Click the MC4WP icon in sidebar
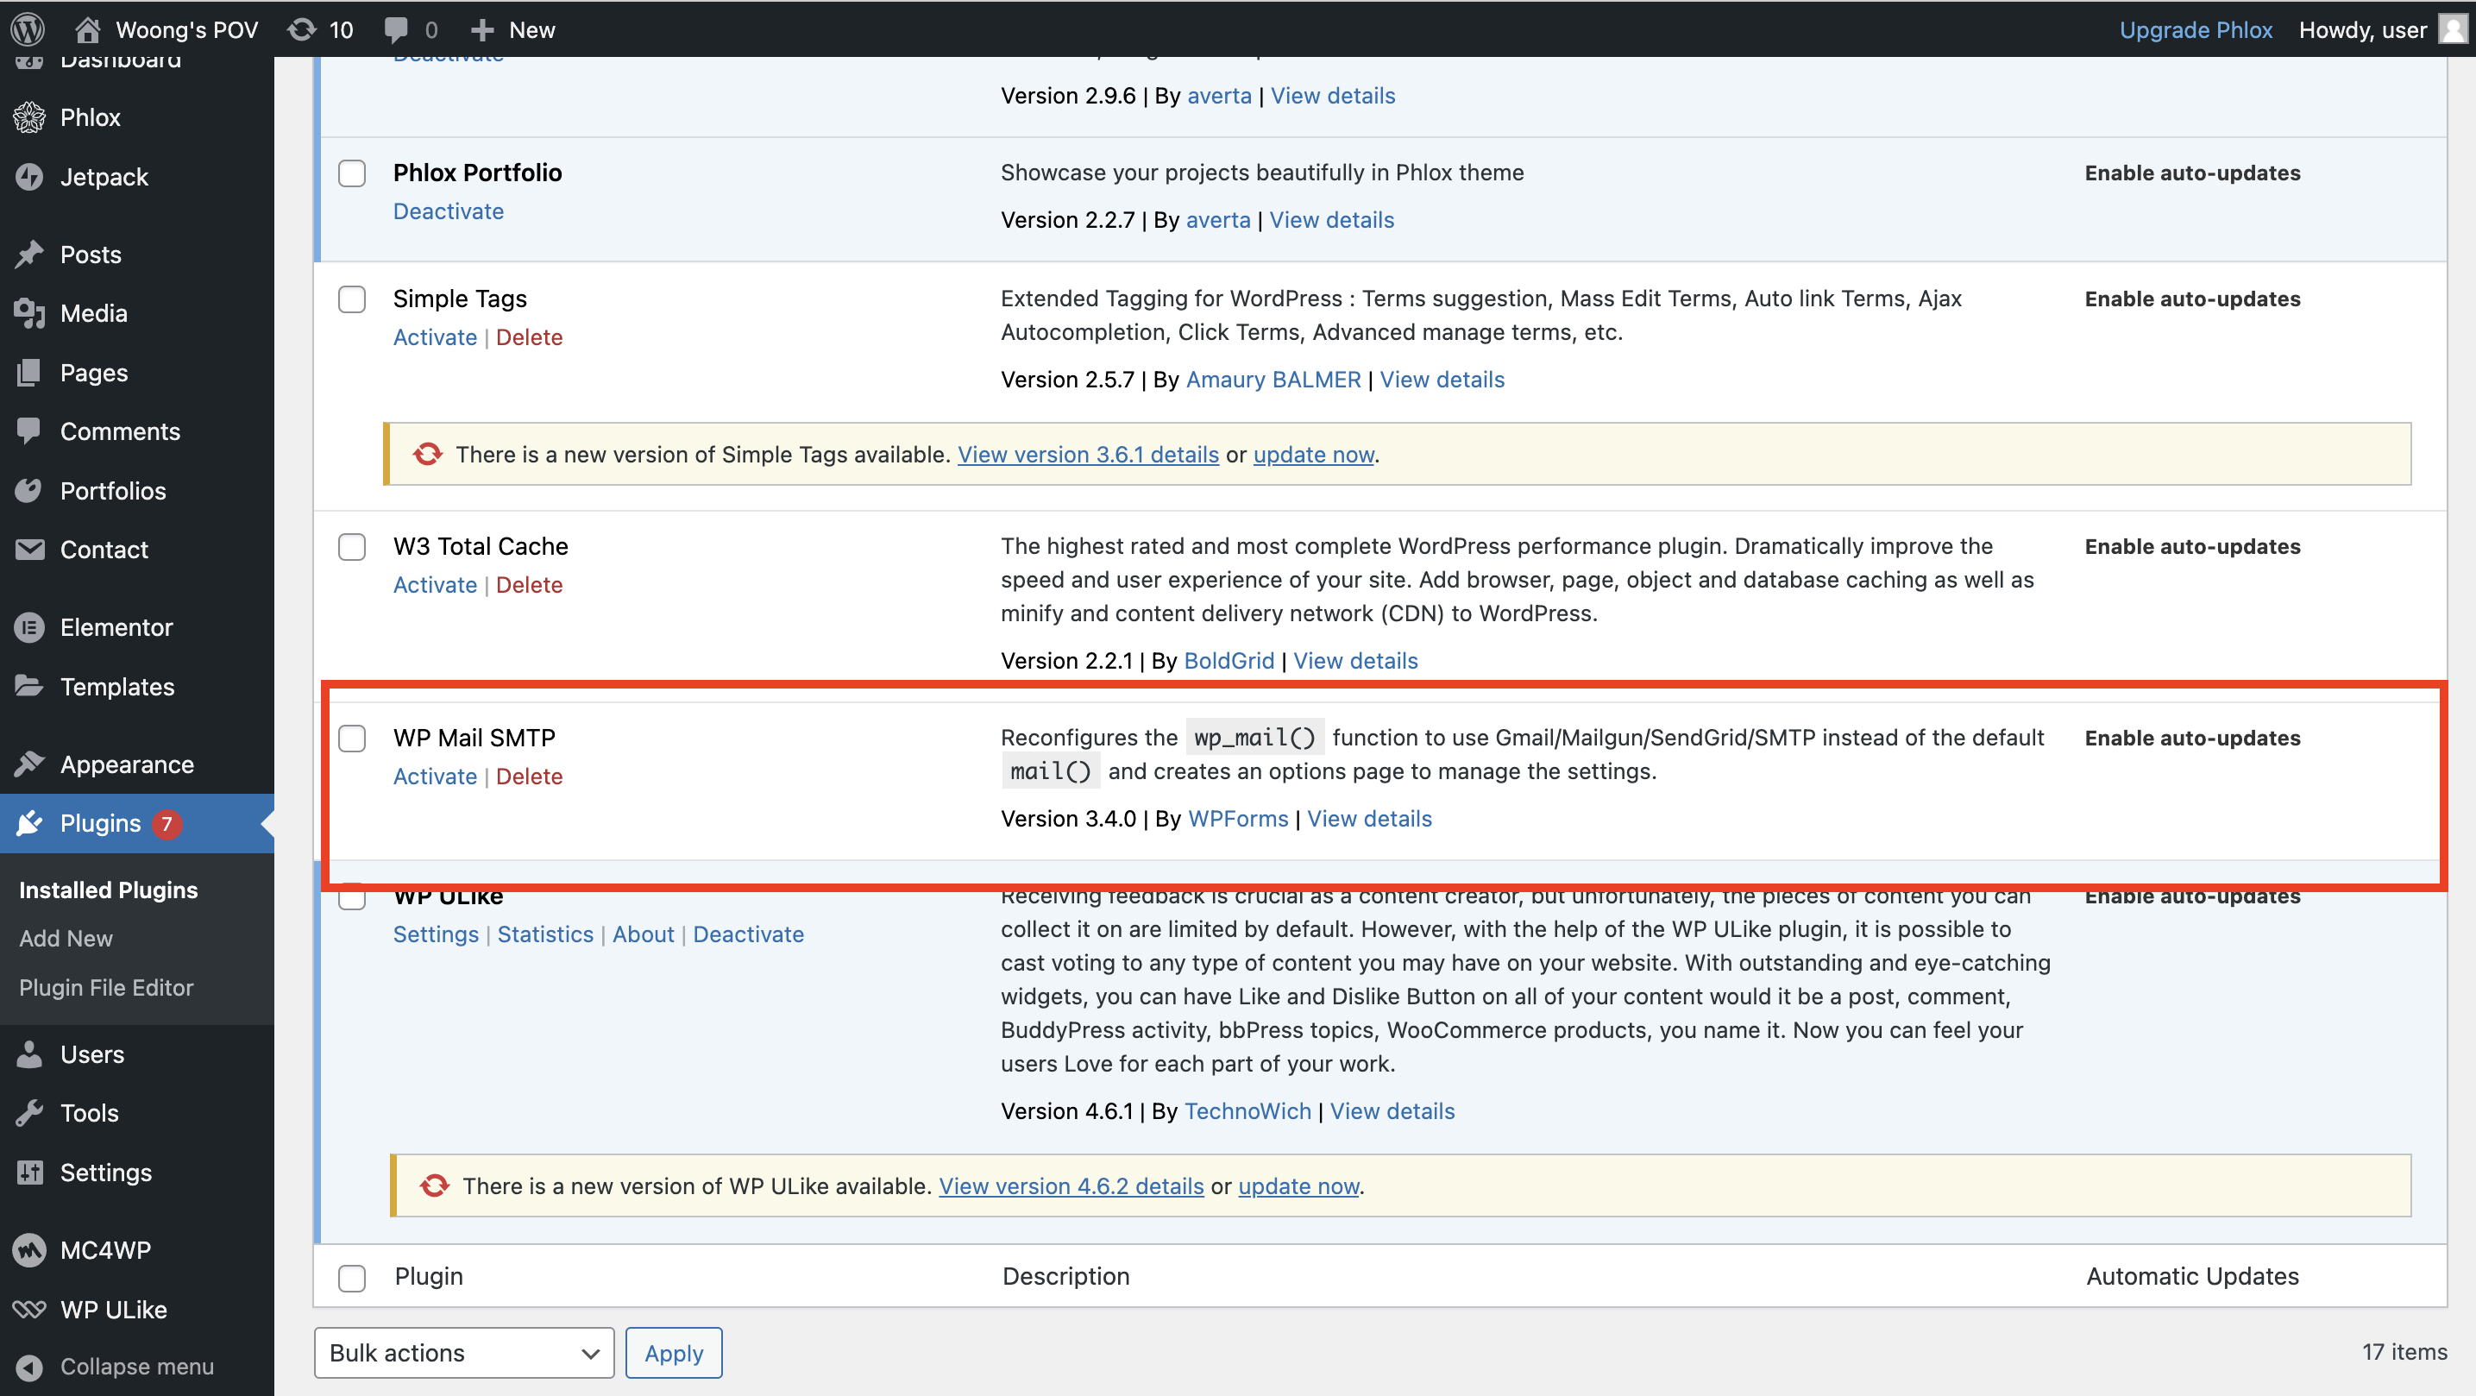 [x=30, y=1250]
